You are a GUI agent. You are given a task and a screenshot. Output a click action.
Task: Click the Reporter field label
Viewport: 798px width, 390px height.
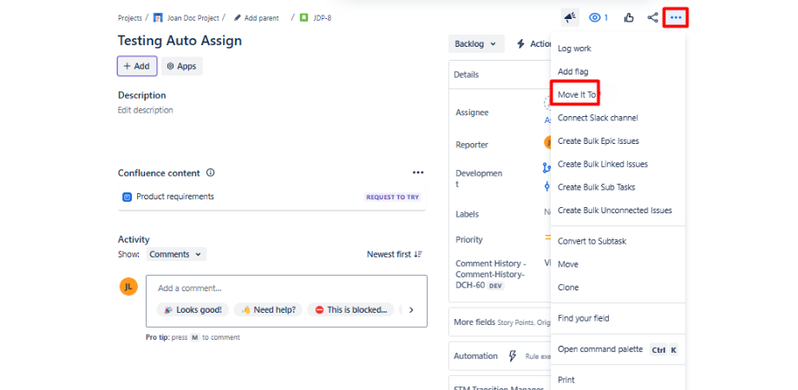(x=472, y=145)
